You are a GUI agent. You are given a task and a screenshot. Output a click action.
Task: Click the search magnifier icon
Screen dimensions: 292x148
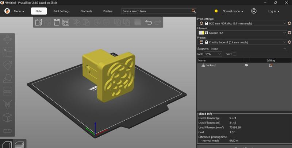pyautogui.click(x=194, y=11)
